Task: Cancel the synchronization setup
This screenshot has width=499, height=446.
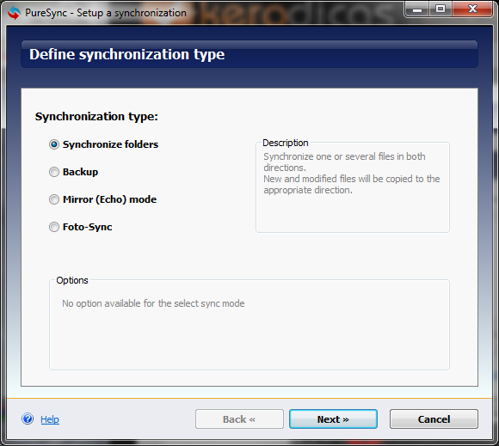Action: click(x=434, y=419)
